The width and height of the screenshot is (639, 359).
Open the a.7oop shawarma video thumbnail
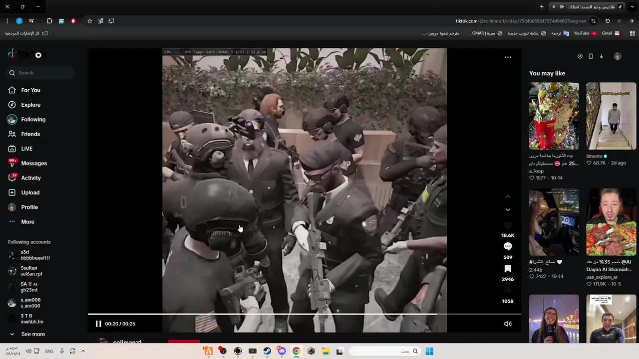pos(554,116)
